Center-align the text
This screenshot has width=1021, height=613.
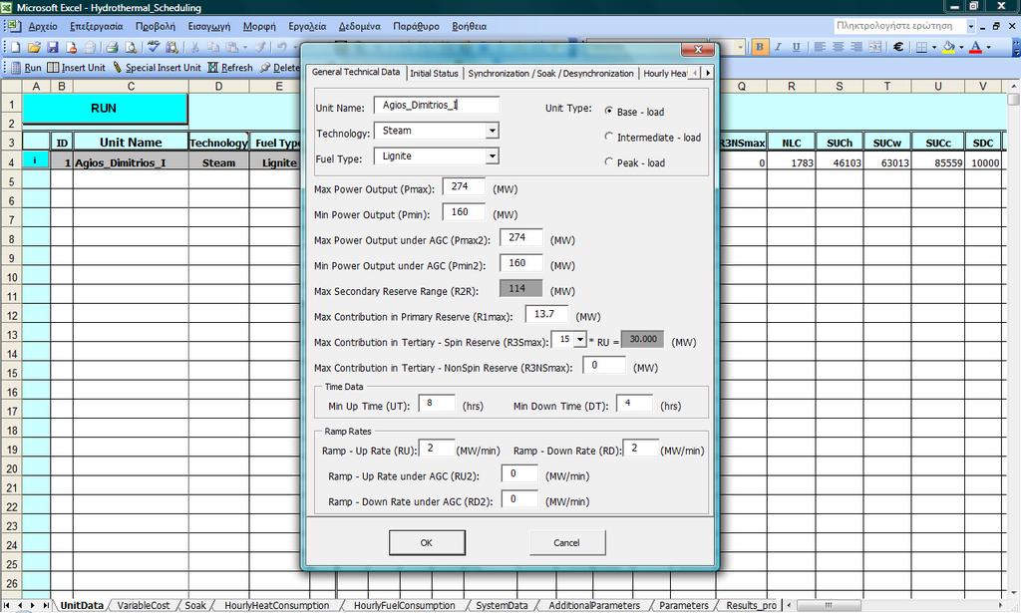click(838, 47)
